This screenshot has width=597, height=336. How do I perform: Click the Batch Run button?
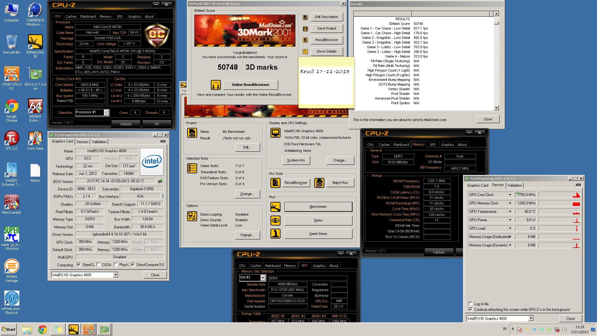point(340,183)
